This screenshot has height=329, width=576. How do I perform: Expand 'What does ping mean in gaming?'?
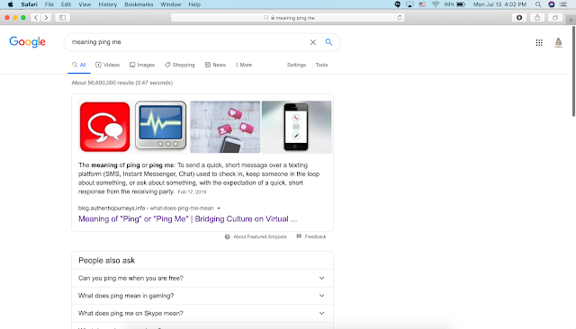(202, 296)
